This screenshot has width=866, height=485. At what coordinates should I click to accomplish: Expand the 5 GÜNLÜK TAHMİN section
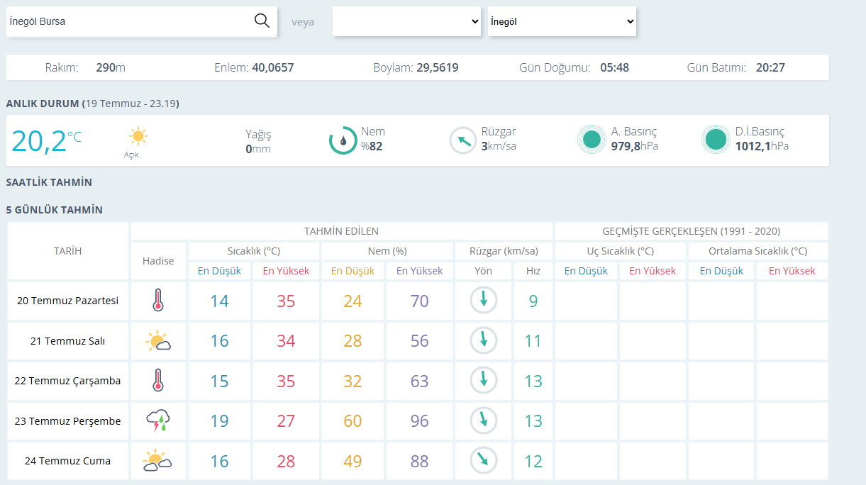[x=54, y=210]
